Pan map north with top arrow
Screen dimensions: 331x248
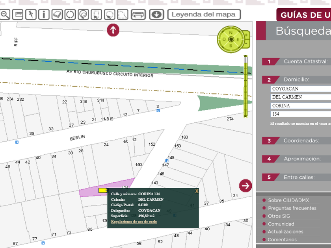(113, 30)
